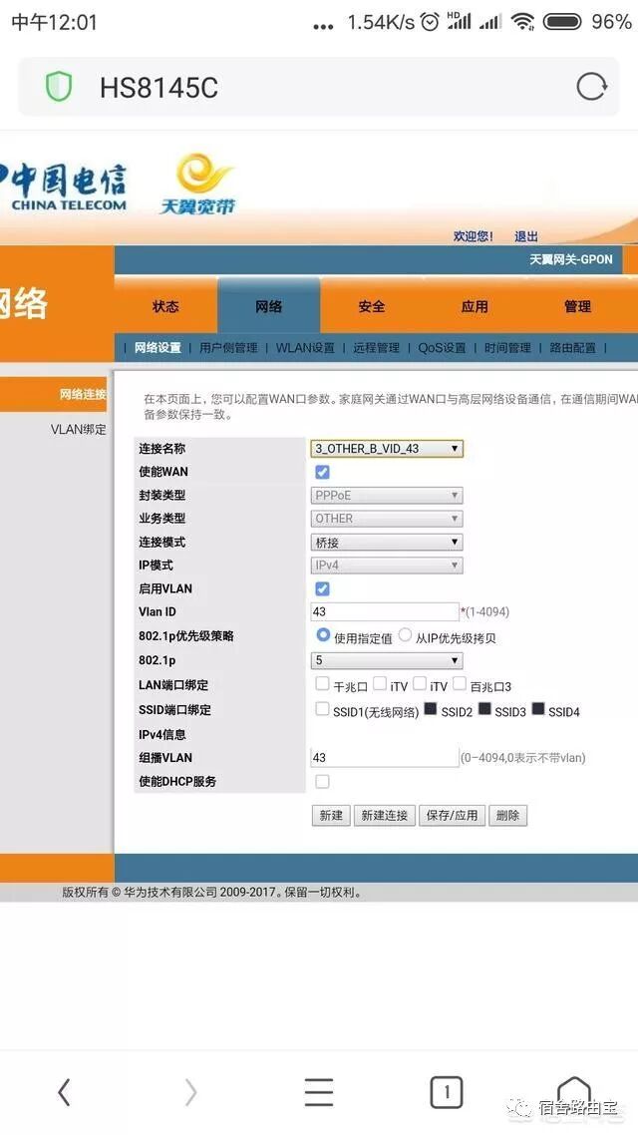
Task: Tap the China Telecom logo
Action: [x=64, y=188]
